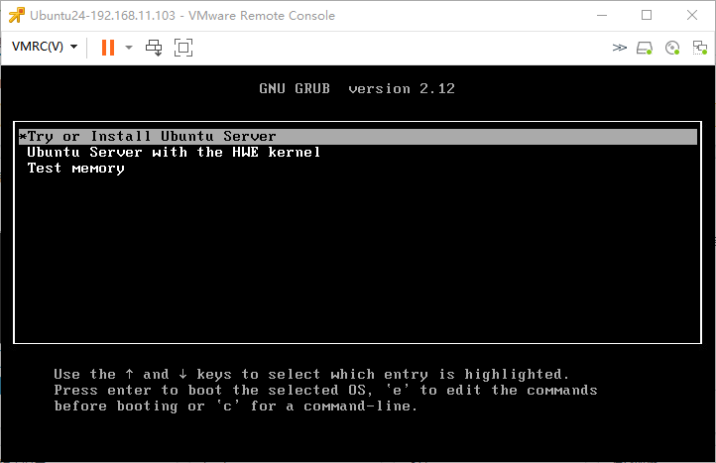The image size is (716, 463).
Task: Open the VMRC(V) menu
Action: [45, 47]
